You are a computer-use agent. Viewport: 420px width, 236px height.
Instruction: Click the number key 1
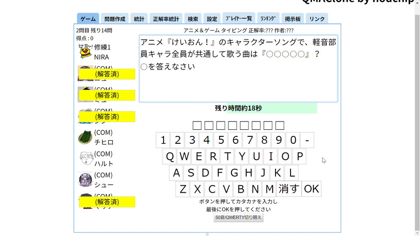point(163,140)
